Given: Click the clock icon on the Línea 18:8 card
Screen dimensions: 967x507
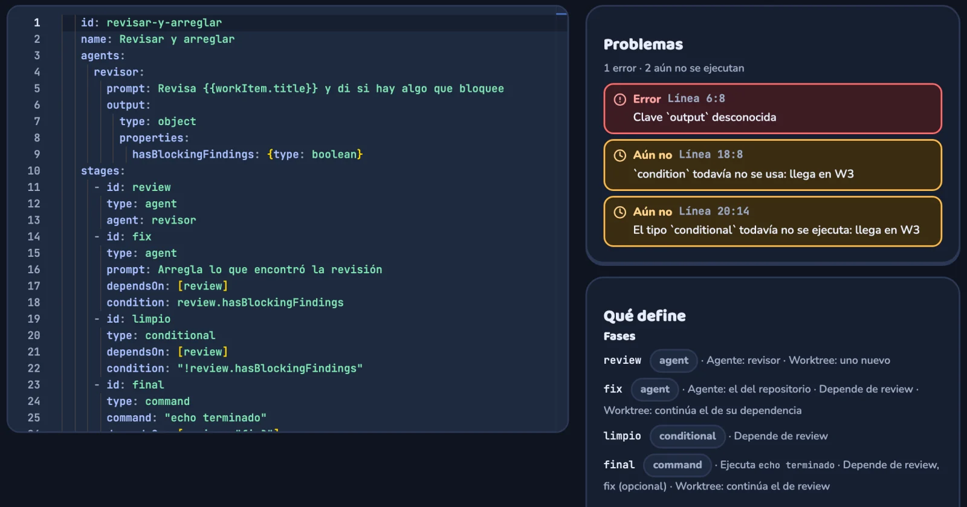Looking at the screenshot, I should (x=619, y=155).
